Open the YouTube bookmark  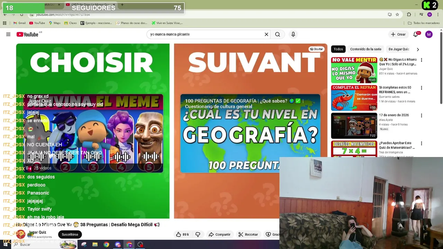coord(37,23)
